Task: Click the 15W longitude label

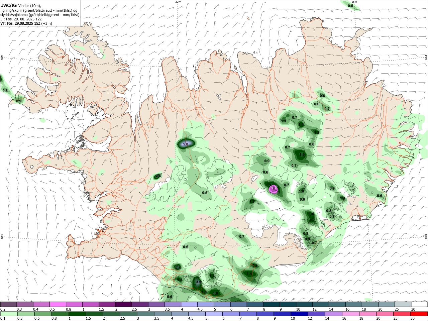Action: tap(354, 2)
